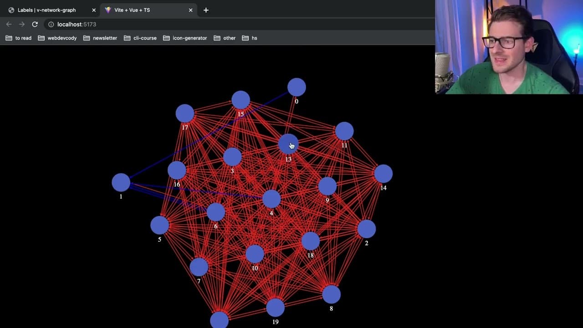Select graph node 3
Image resolution: width=583 pixels, height=328 pixels.
[x=232, y=157]
